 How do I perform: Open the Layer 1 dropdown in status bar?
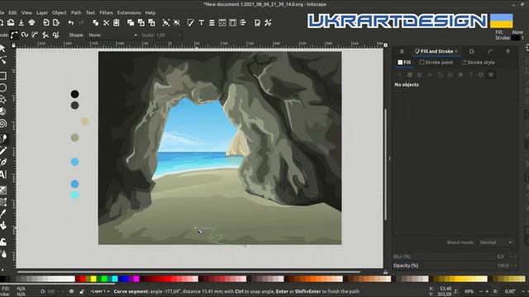(x=100, y=291)
